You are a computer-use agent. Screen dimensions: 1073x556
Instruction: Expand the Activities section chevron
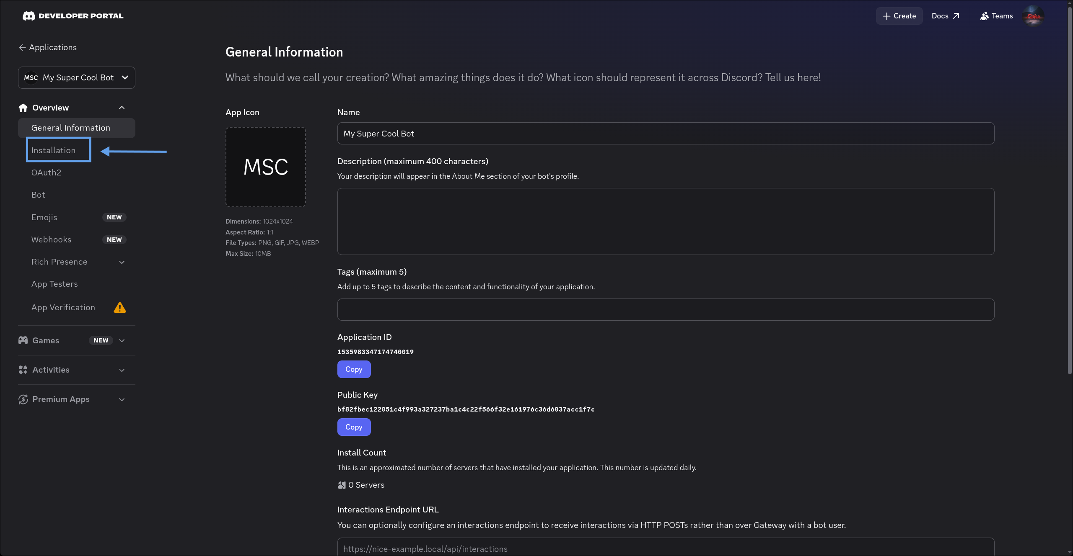point(122,370)
